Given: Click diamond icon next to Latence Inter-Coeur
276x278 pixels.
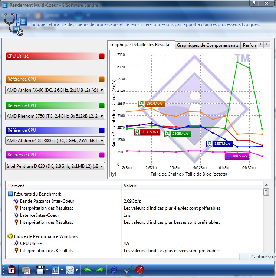Looking at the screenshot, I should pyautogui.click(x=16, y=215).
